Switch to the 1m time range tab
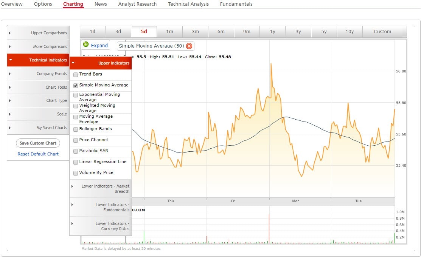The width and height of the screenshot is (421, 257). point(169,32)
